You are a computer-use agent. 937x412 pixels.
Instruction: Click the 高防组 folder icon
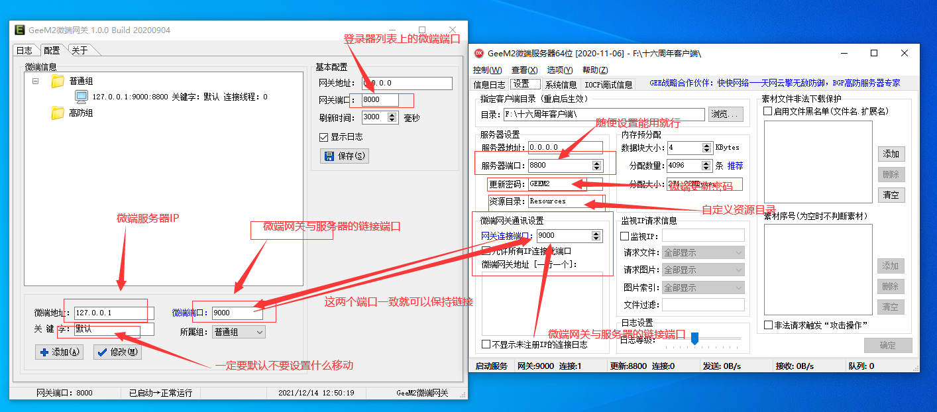[x=58, y=113]
